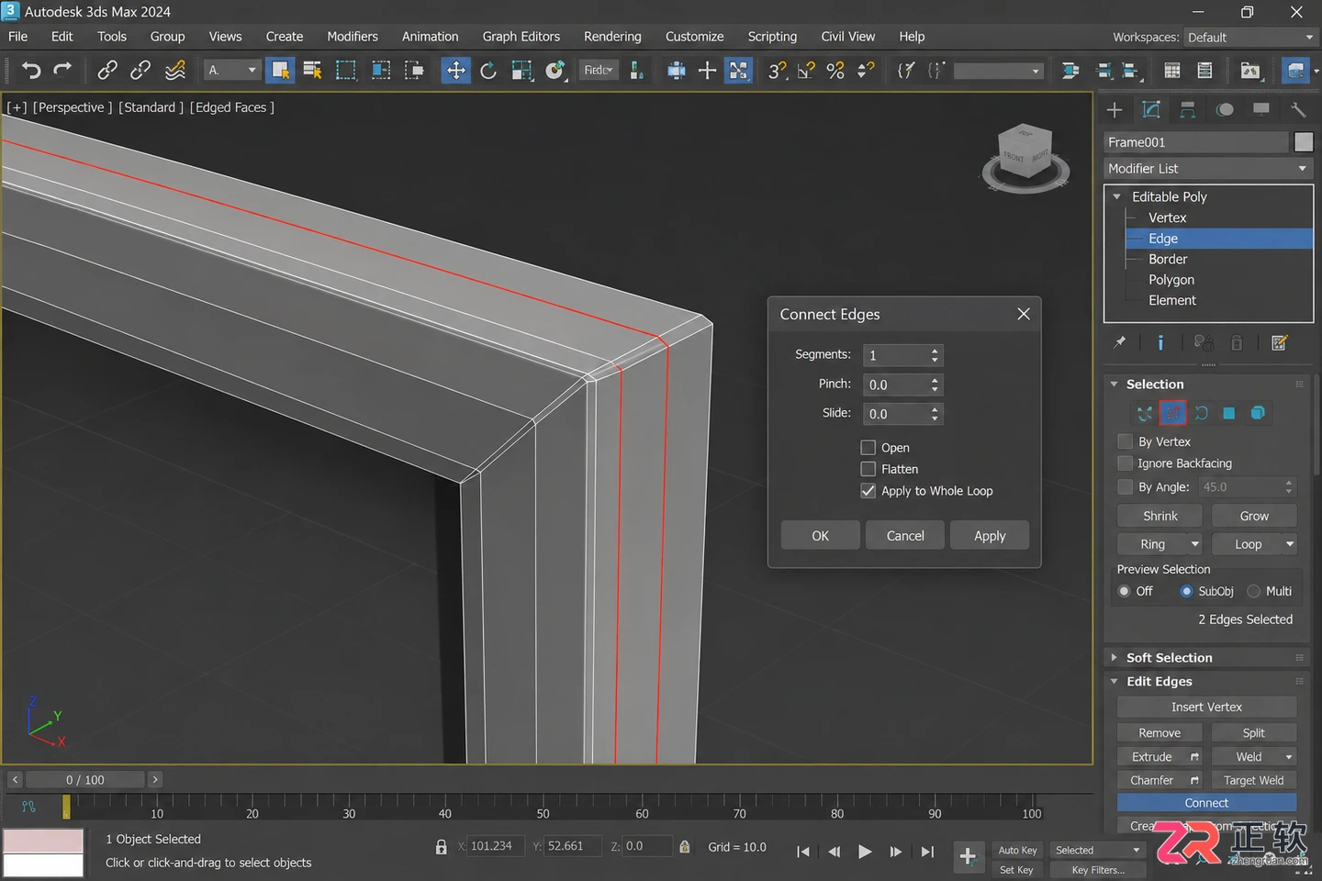Click the Configure Modifier Sets icon

(x=1279, y=342)
